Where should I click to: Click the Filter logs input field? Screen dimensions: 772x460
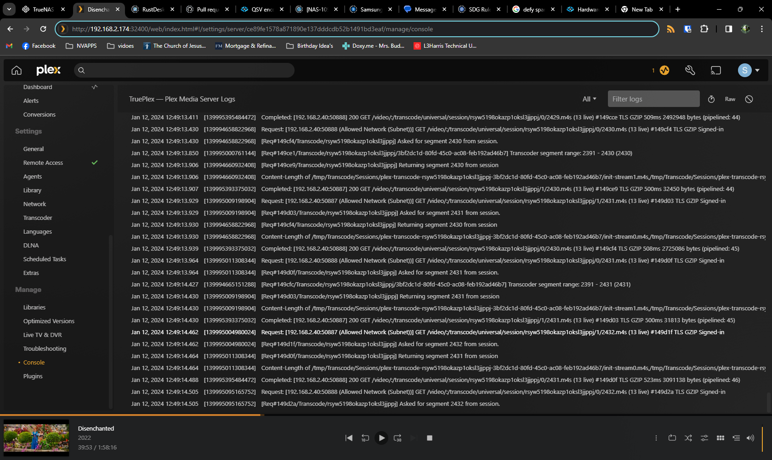pyautogui.click(x=653, y=99)
